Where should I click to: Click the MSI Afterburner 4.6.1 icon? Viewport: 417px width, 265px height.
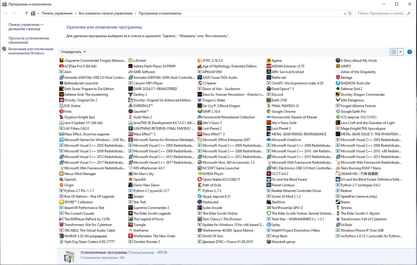tap(131, 168)
